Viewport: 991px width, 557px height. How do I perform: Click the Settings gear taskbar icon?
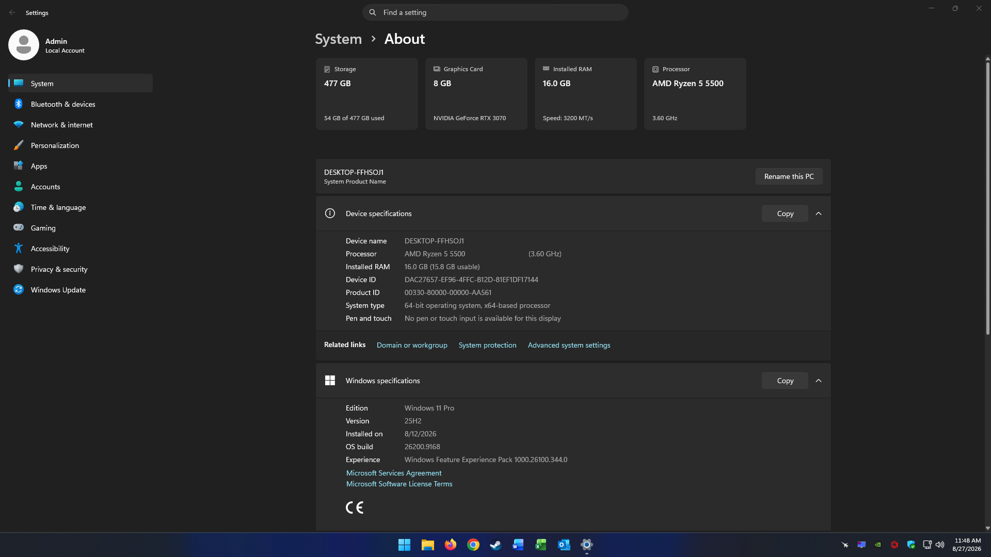[586, 545]
